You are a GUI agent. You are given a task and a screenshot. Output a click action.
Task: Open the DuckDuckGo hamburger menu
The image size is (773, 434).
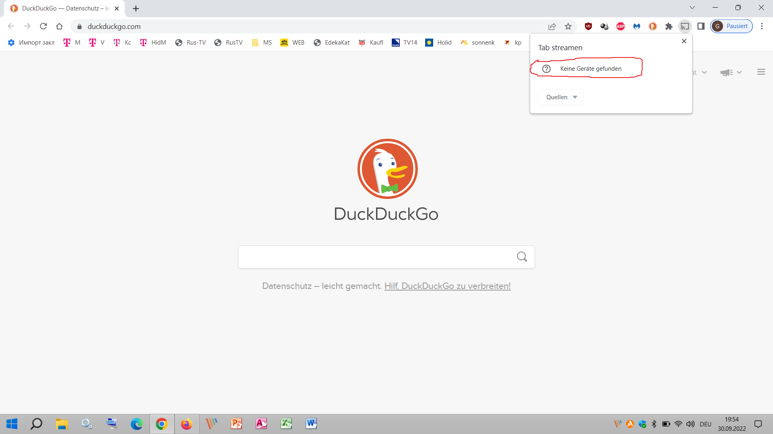(761, 72)
